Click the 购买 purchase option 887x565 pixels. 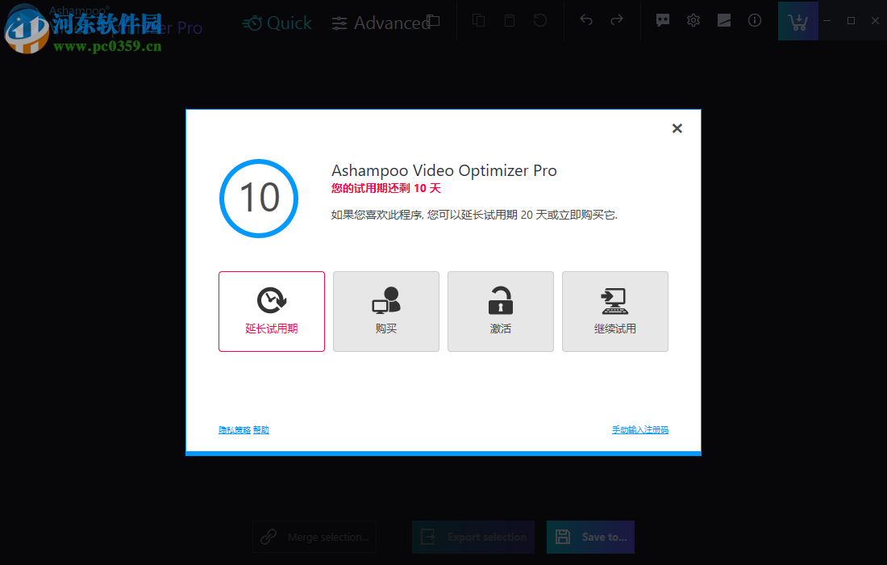385,312
